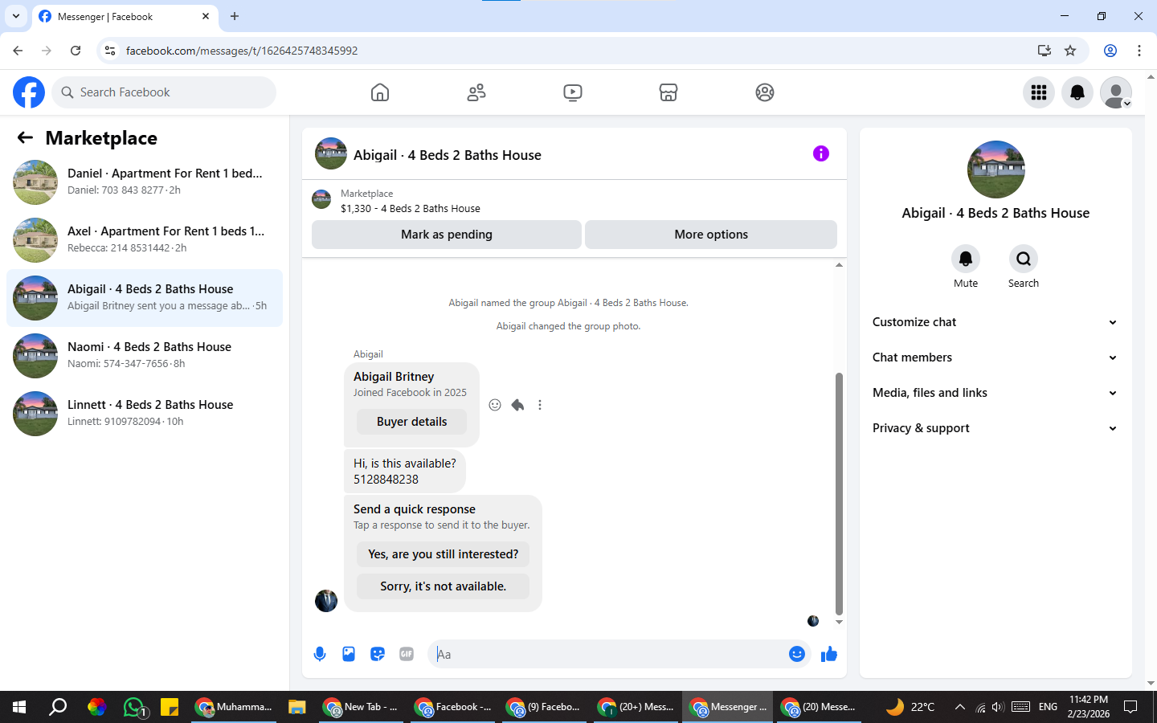
Task: Expand the Customize chat section
Action: pos(996,322)
